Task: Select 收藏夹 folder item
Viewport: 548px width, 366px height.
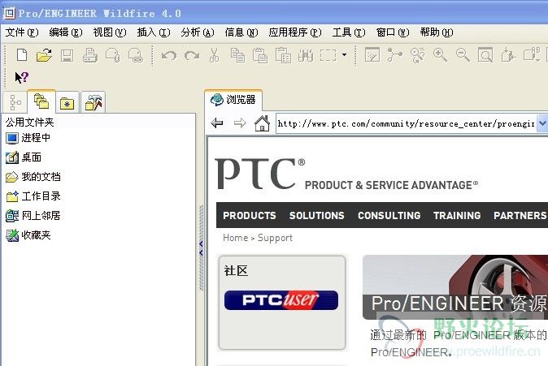Action: pos(28,235)
